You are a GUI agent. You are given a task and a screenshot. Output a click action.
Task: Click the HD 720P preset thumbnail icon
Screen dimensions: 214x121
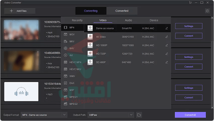[x=90, y=54]
